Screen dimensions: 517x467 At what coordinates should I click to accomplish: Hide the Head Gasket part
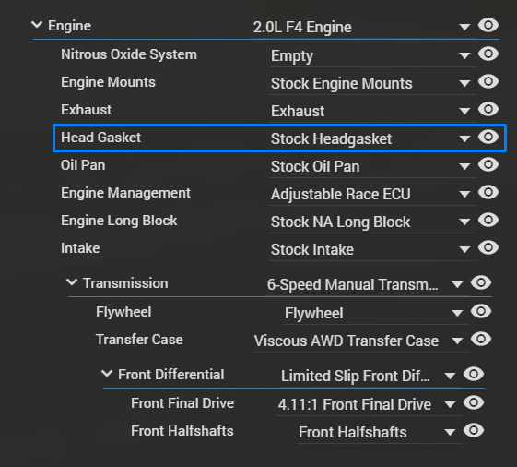tap(488, 137)
